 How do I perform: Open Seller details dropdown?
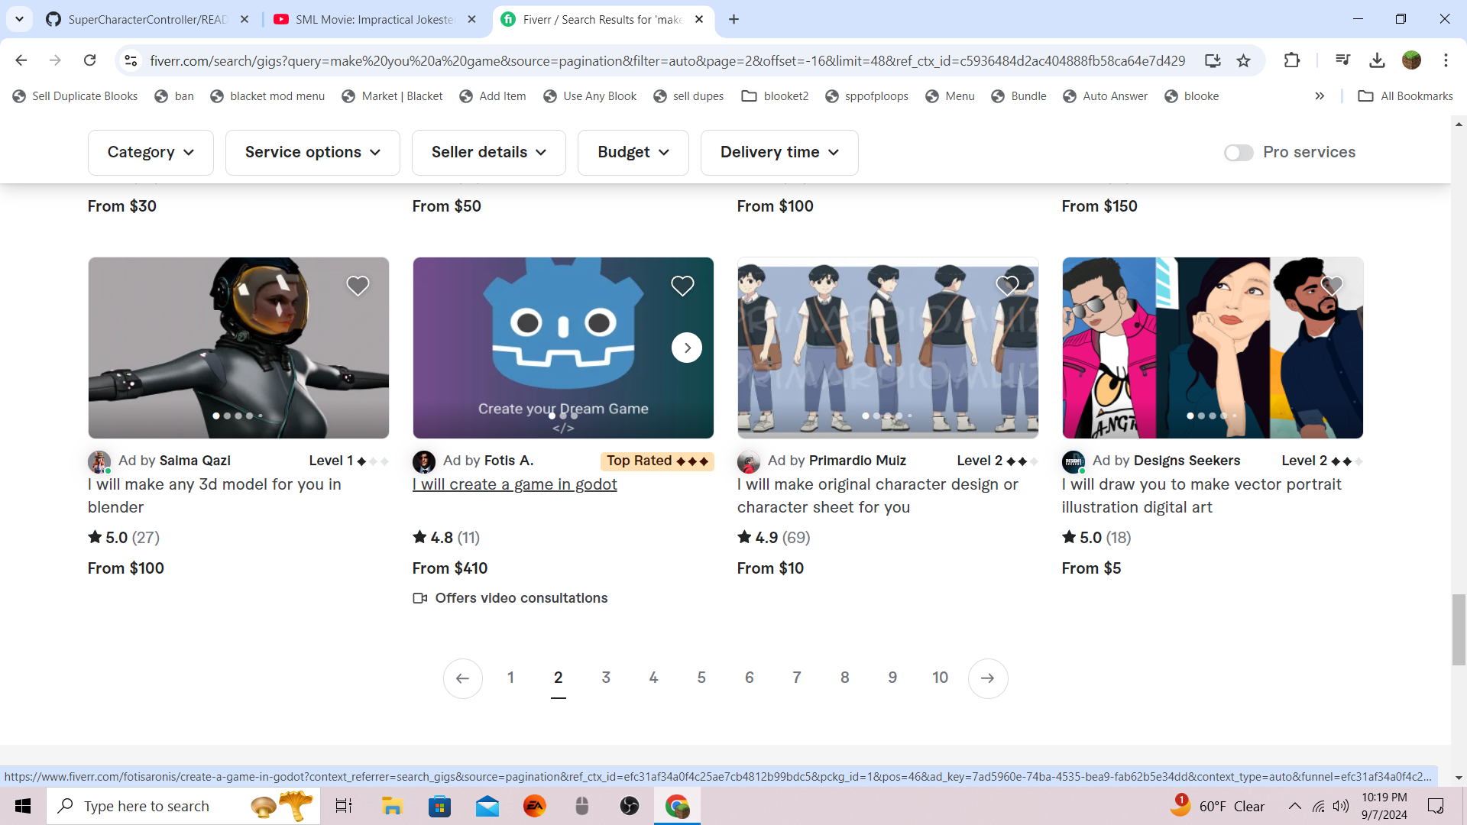pos(488,153)
